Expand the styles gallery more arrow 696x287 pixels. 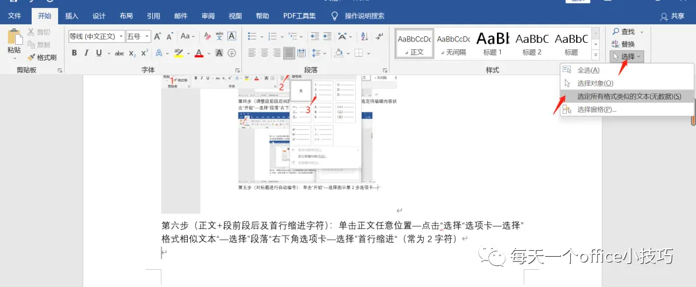596,55
